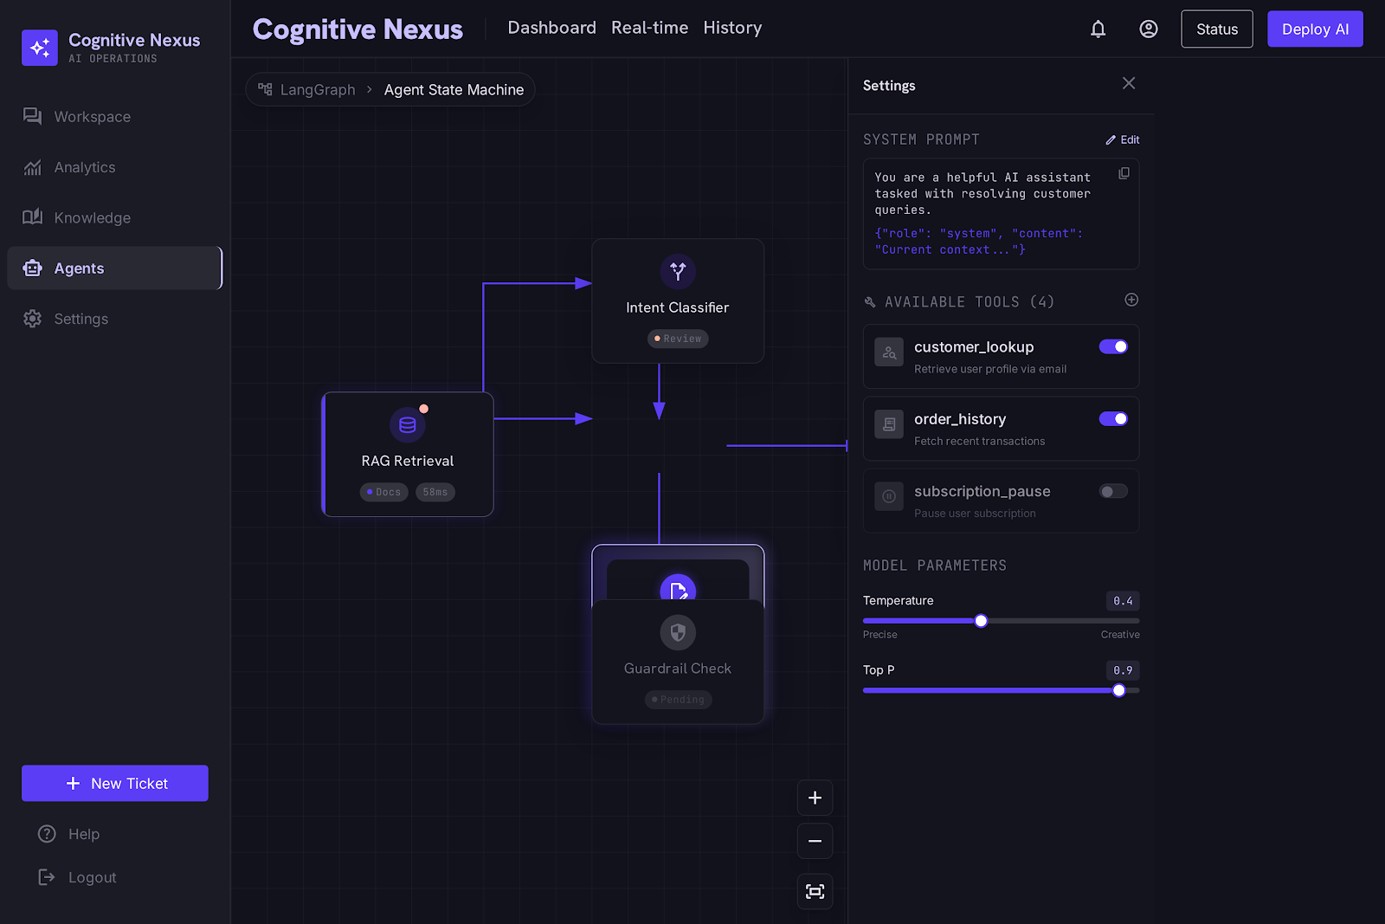The image size is (1385, 924).
Task: Click the New Ticket button
Action: (115, 783)
